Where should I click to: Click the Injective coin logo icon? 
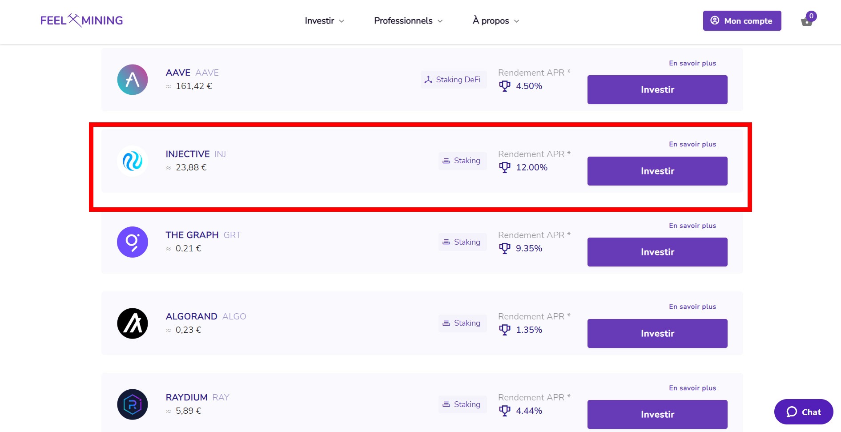[x=132, y=161]
